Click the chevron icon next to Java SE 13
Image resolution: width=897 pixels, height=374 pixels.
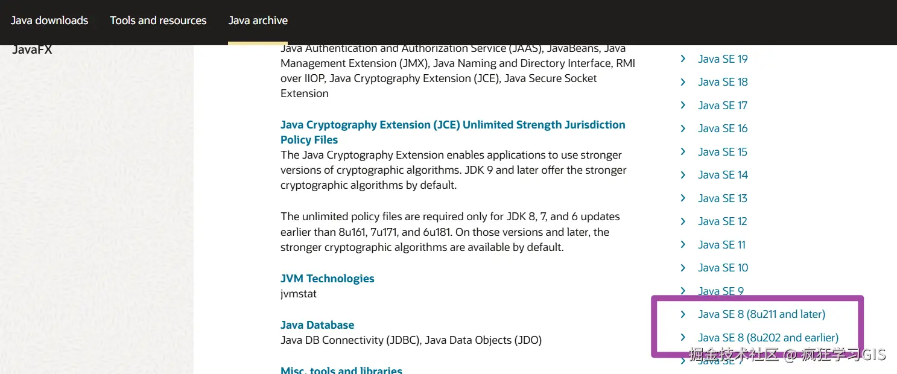coord(683,198)
